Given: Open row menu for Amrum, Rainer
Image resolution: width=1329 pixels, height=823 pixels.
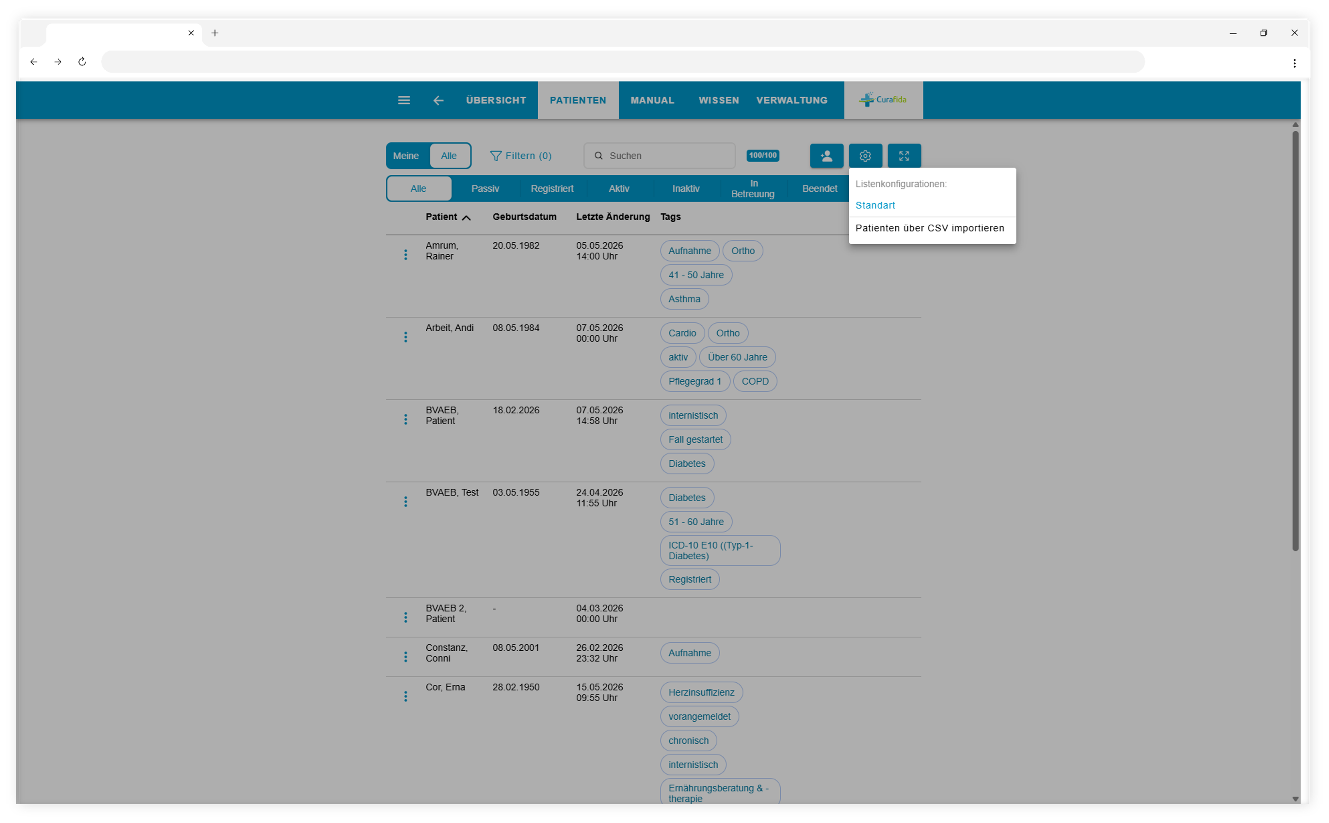Looking at the screenshot, I should [x=405, y=255].
